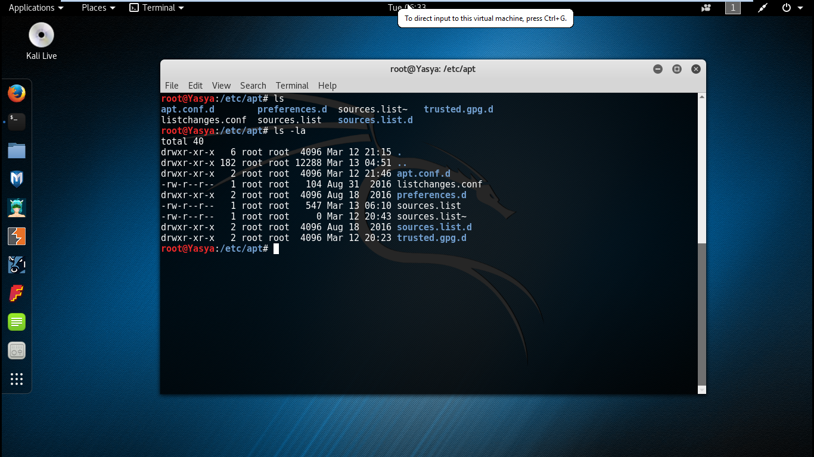Click sources.list.d in the ls -la listing

[x=434, y=227]
